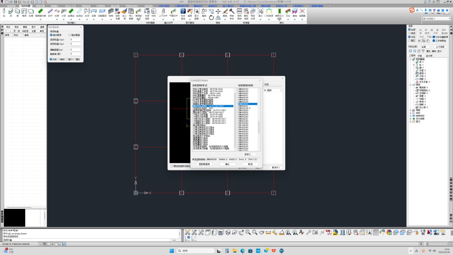
Task: Click the 层间复制 icon
Action: [x=240, y=11]
